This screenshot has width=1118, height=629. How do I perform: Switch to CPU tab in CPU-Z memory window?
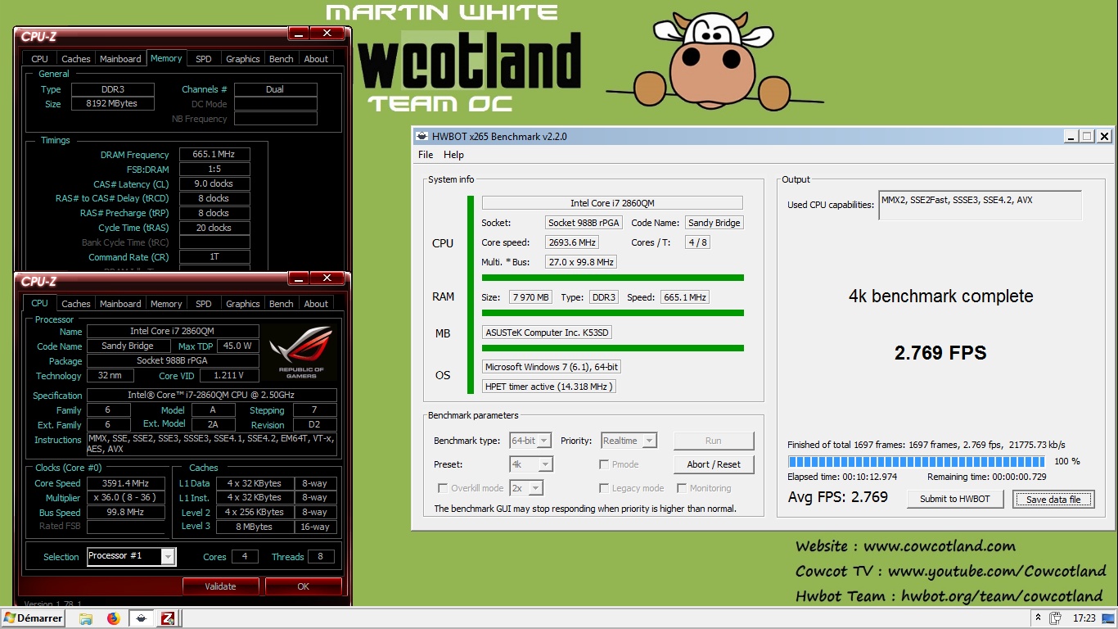39,59
